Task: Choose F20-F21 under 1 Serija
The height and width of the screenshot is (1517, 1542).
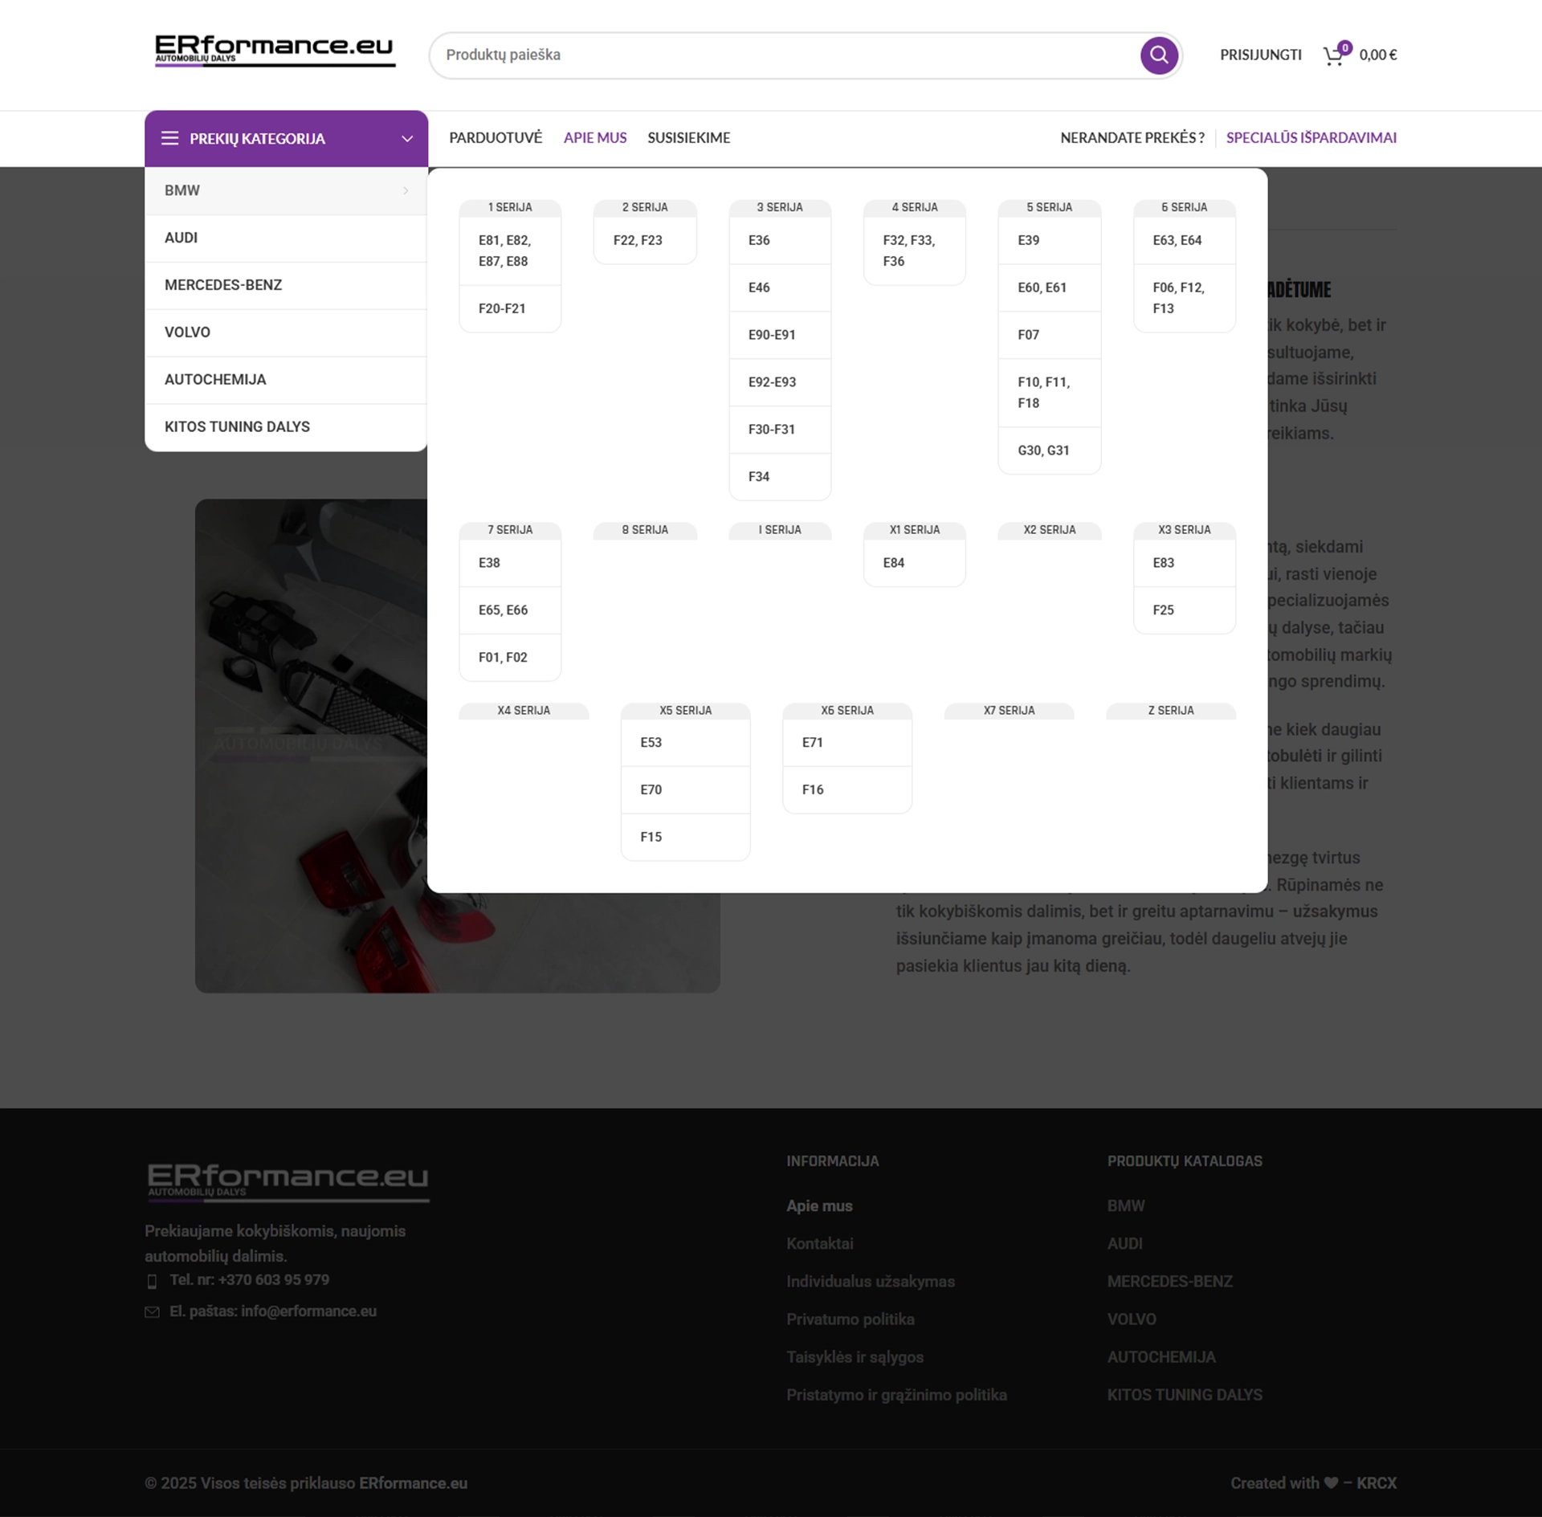Action: coord(510,308)
